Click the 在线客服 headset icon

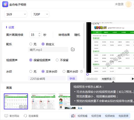pyautogui.click(x=25, y=116)
